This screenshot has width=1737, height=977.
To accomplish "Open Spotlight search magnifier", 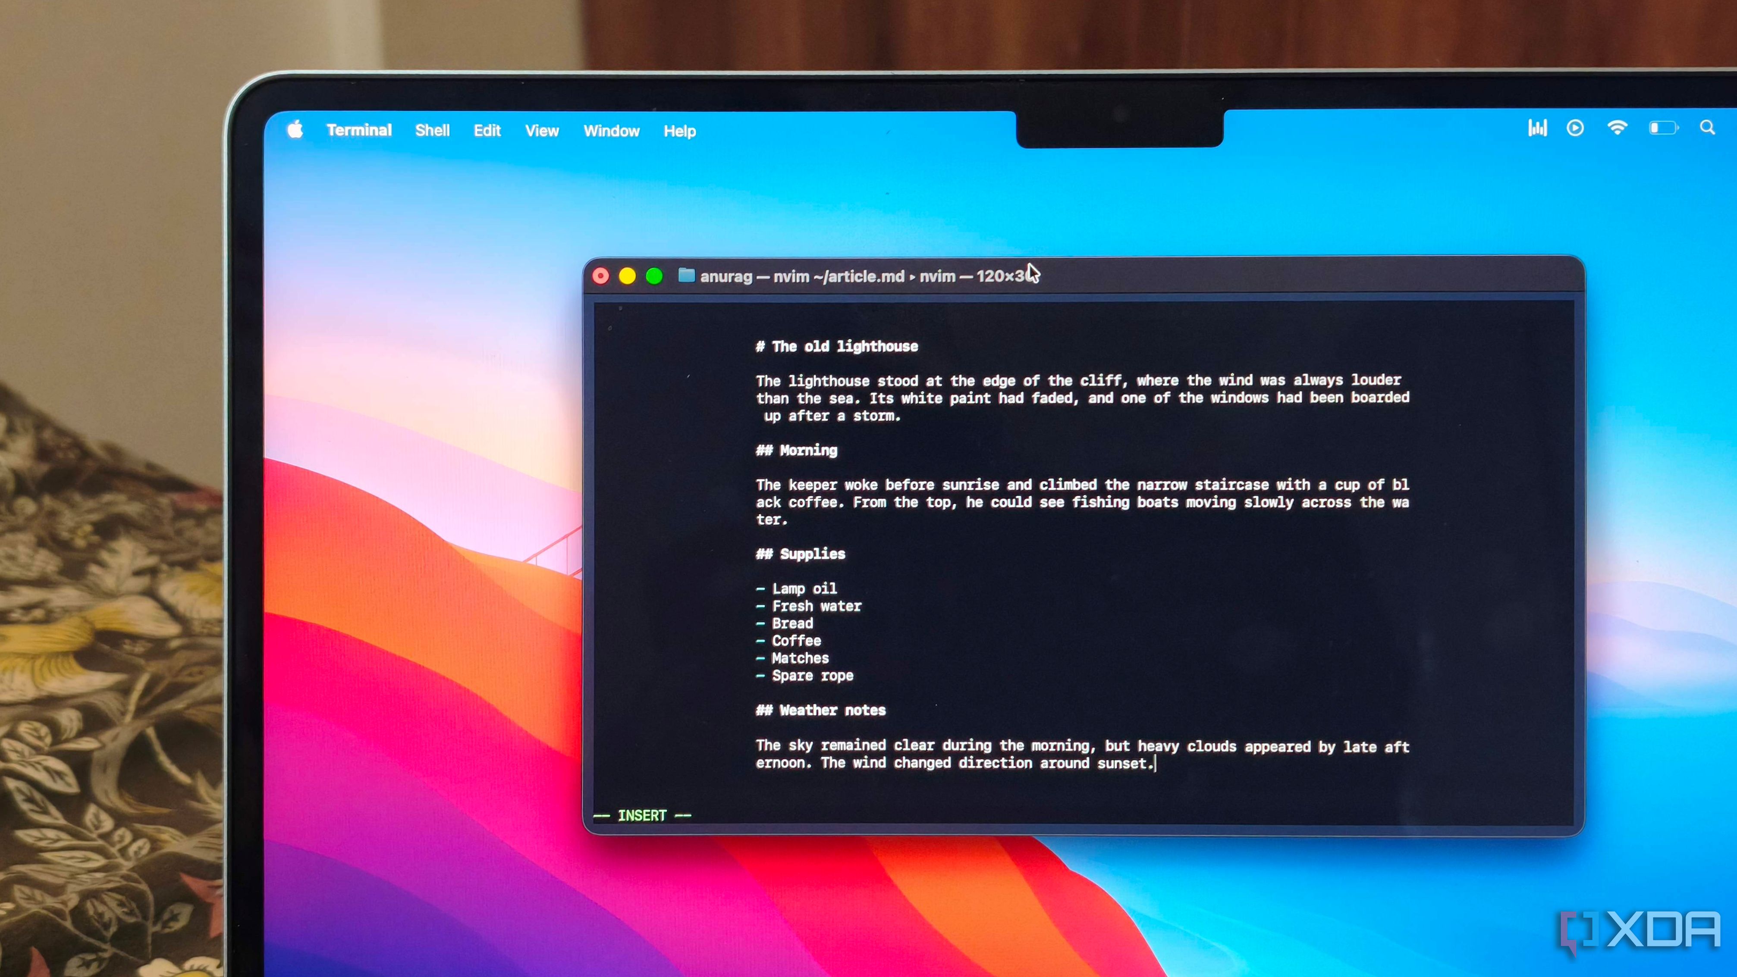I will [x=1707, y=127].
